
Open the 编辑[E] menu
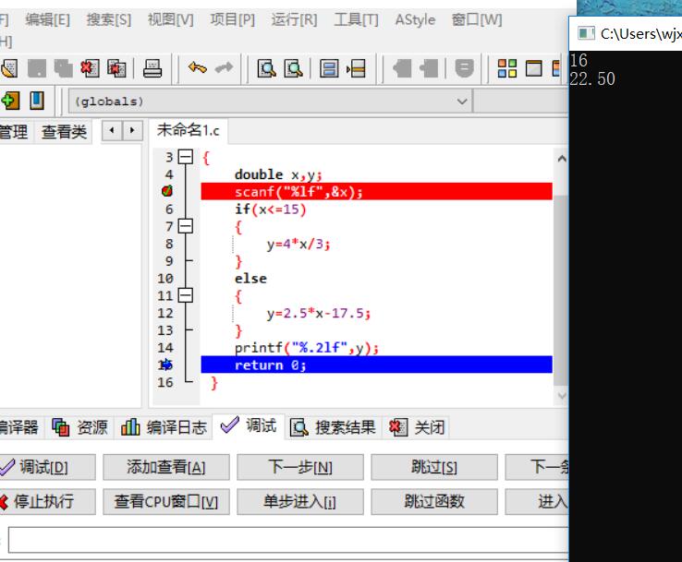[47, 19]
